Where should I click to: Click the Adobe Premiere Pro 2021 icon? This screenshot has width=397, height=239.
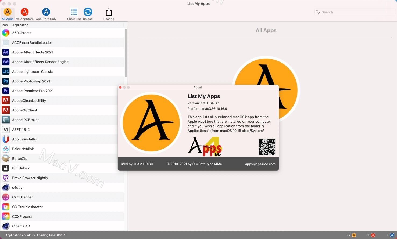pyautogui.click(x=6, y=91)
